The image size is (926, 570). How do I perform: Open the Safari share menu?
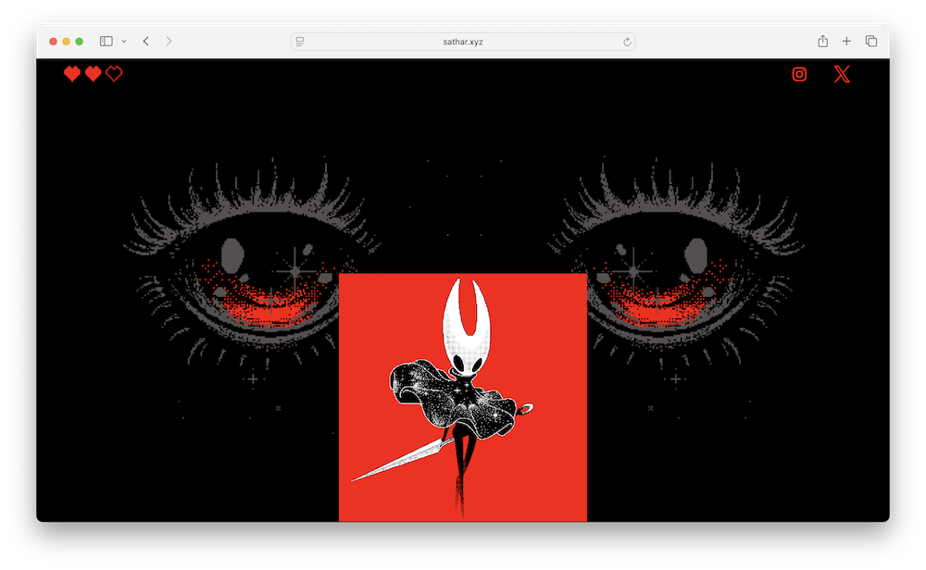[x=822, y=41]
